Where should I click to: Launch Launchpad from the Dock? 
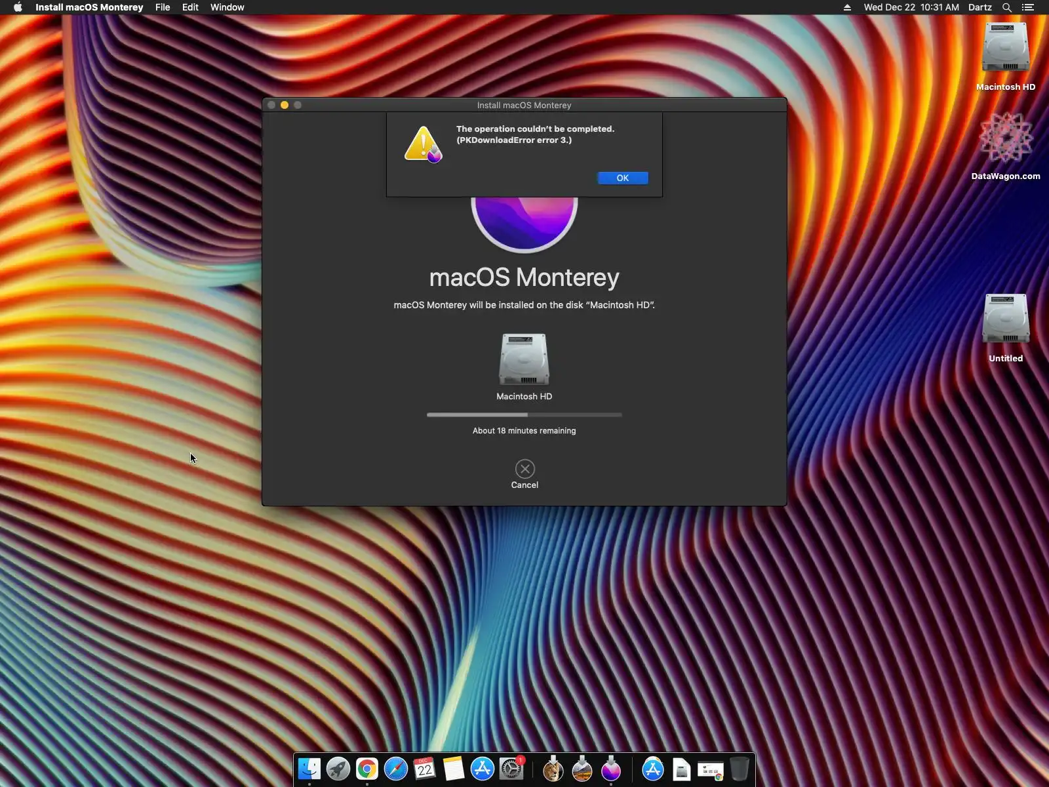pos(338,769)
